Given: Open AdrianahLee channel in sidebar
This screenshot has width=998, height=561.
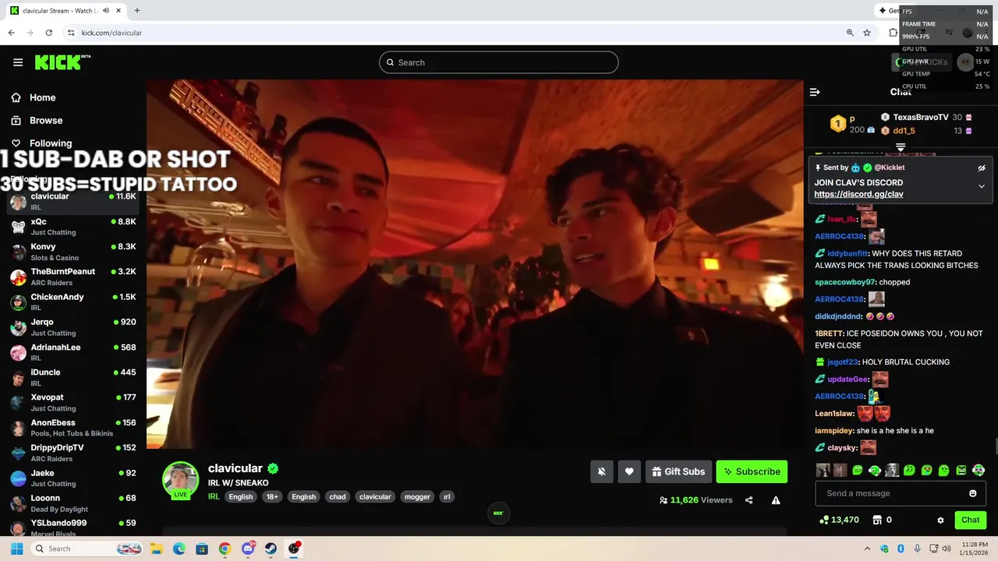Looking at the screenshot, I should pos(73,352).
